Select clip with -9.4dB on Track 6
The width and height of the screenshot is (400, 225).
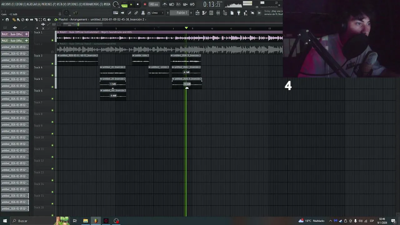pyautogui.click(x=113, y=94)
